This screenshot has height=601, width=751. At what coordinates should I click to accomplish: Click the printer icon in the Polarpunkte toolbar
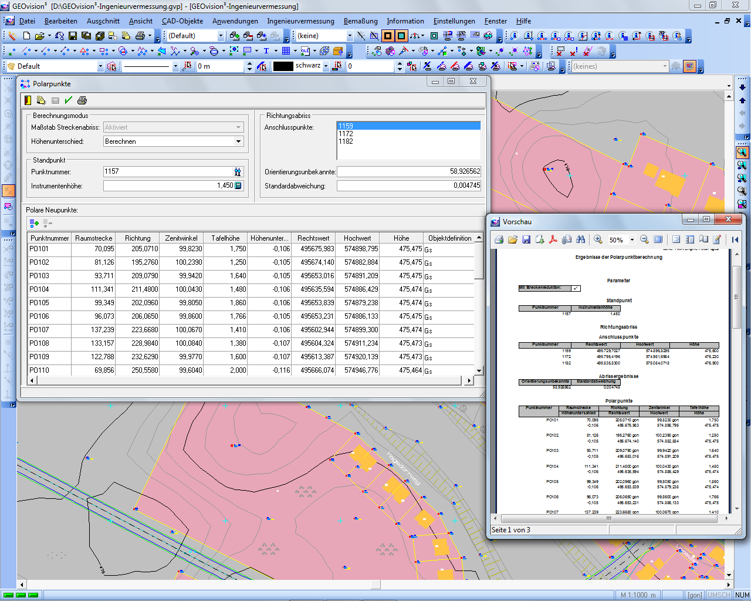tap(82, 100)
